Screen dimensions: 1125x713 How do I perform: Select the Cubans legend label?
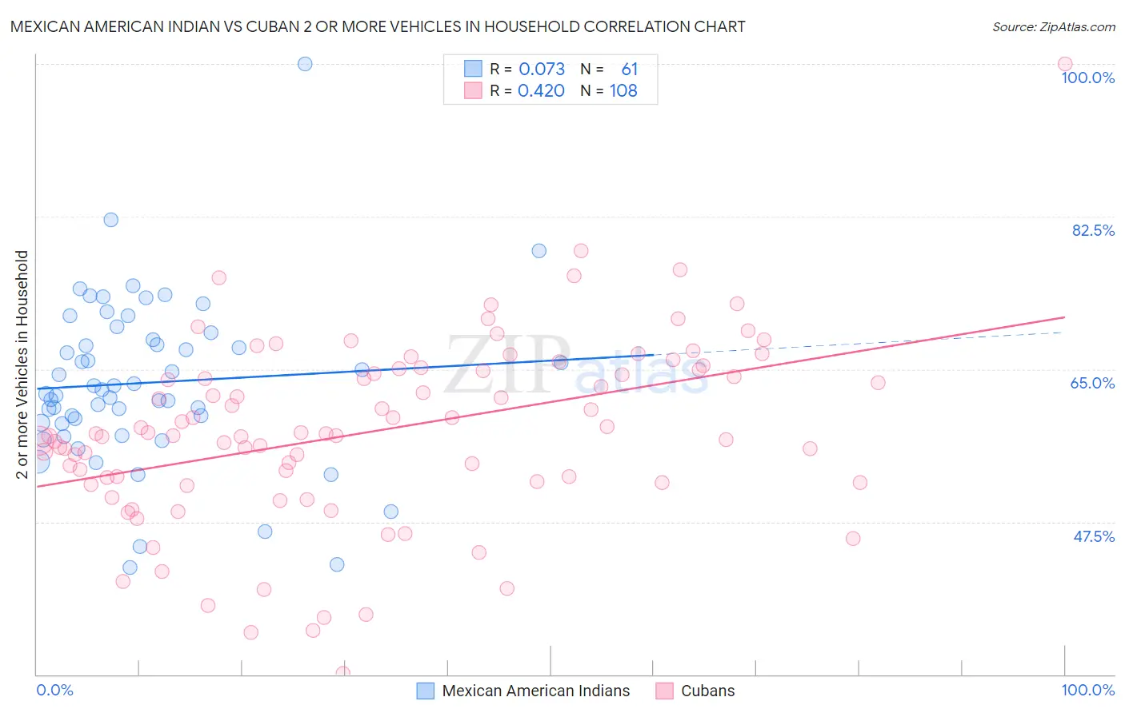(707, 691)
